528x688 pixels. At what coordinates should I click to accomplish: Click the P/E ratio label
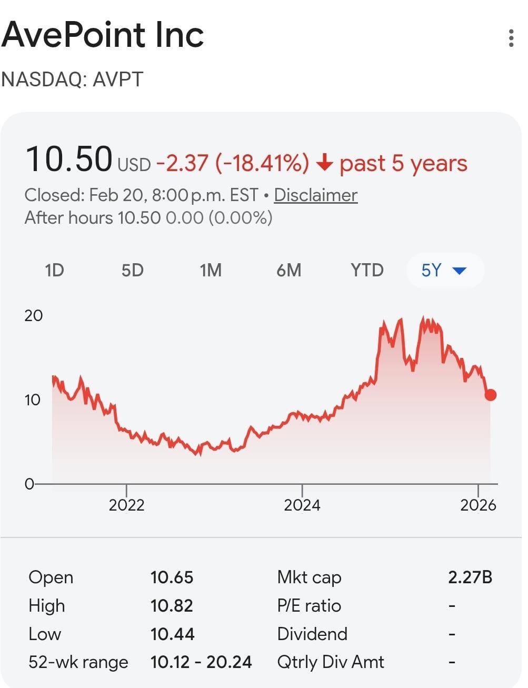pyautogui.click(x=309, y=606)
